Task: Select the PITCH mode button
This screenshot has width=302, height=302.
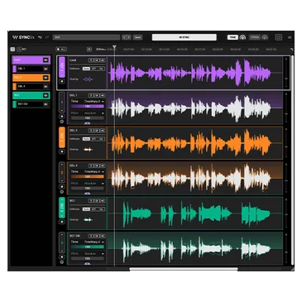Action: [x=255, y=37]
